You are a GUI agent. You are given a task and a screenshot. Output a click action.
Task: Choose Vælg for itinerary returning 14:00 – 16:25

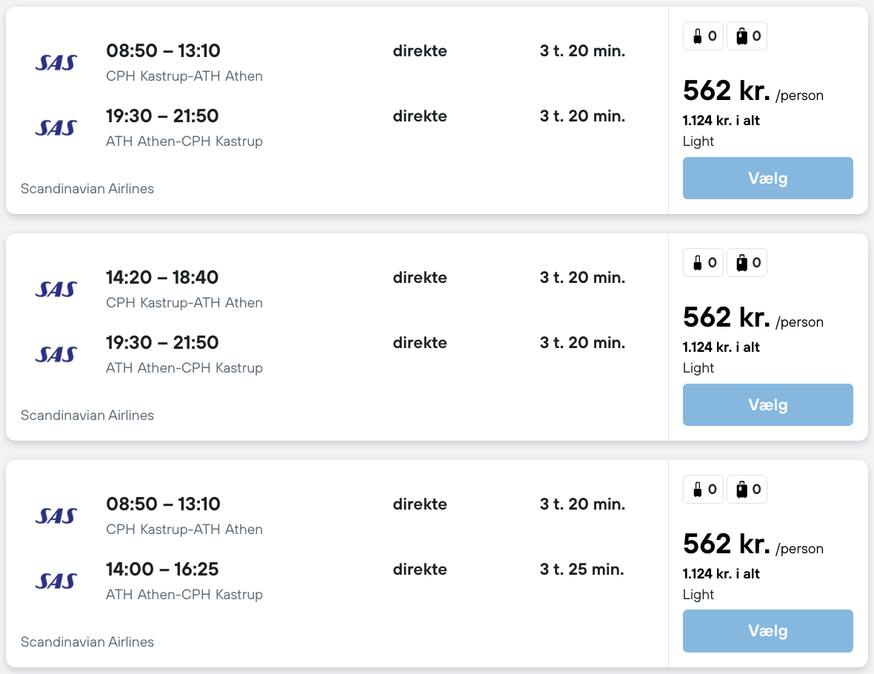(767, 631)
